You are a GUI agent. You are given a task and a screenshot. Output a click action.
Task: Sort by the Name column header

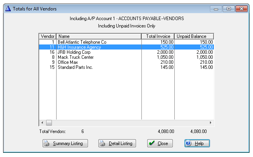tap(99, 36)
